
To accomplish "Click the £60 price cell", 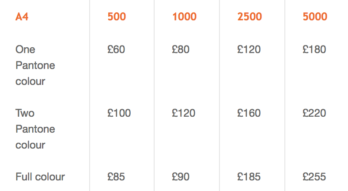I will tap(116, 50).
